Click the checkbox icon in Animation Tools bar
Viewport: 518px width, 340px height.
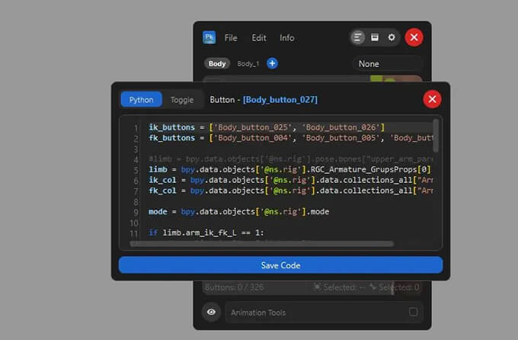click(x=413, y=312)
